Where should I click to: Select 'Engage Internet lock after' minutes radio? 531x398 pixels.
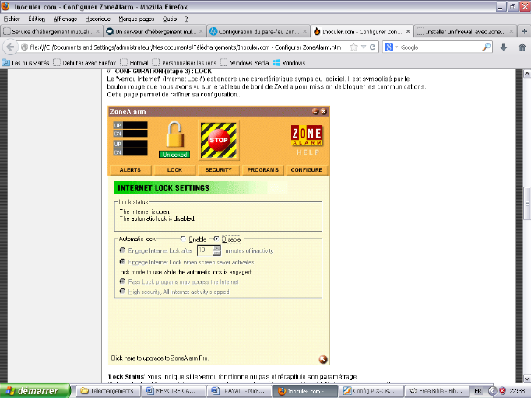[122, 250]
